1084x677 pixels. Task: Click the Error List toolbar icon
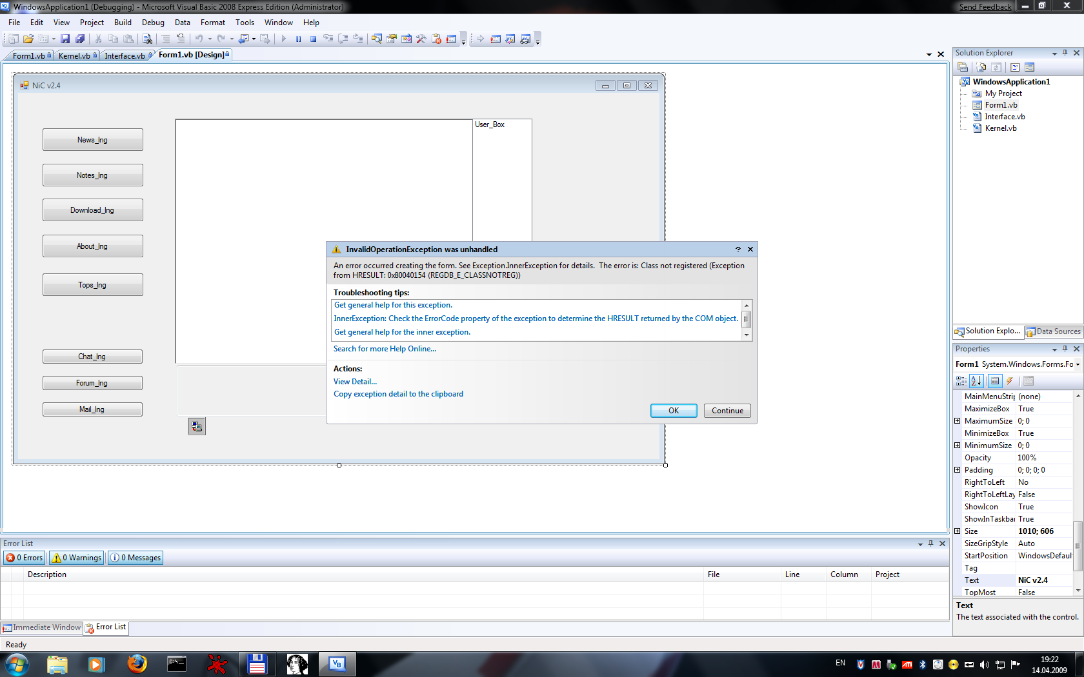point(436,39)
